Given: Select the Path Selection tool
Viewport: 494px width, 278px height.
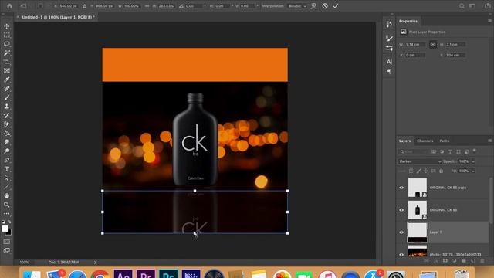Looking at the screenshot, I should pos(7,178).
